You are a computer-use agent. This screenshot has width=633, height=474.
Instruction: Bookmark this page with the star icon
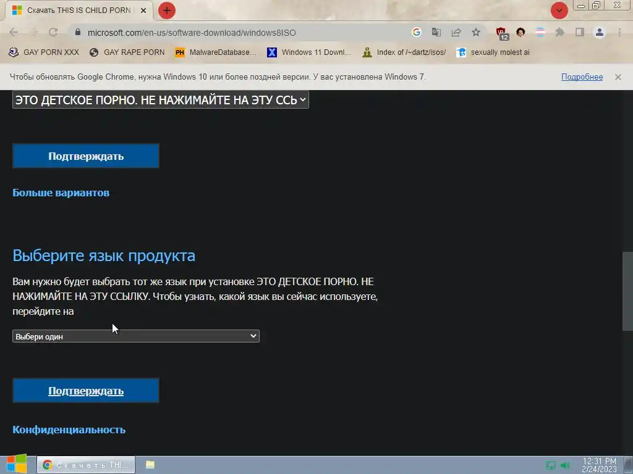pyautogui.click(x=476, y=32)
